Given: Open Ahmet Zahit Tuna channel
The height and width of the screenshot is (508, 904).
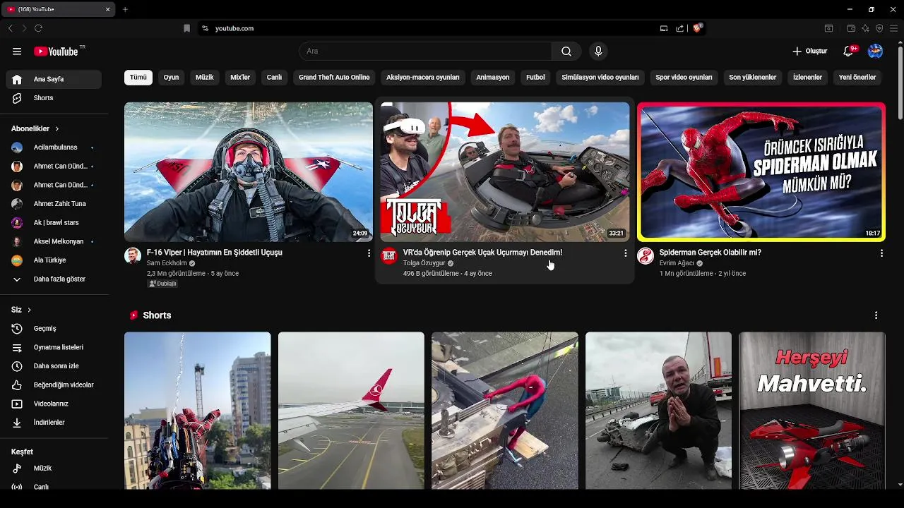Looking at the screenshot, I should pos(54,204).
